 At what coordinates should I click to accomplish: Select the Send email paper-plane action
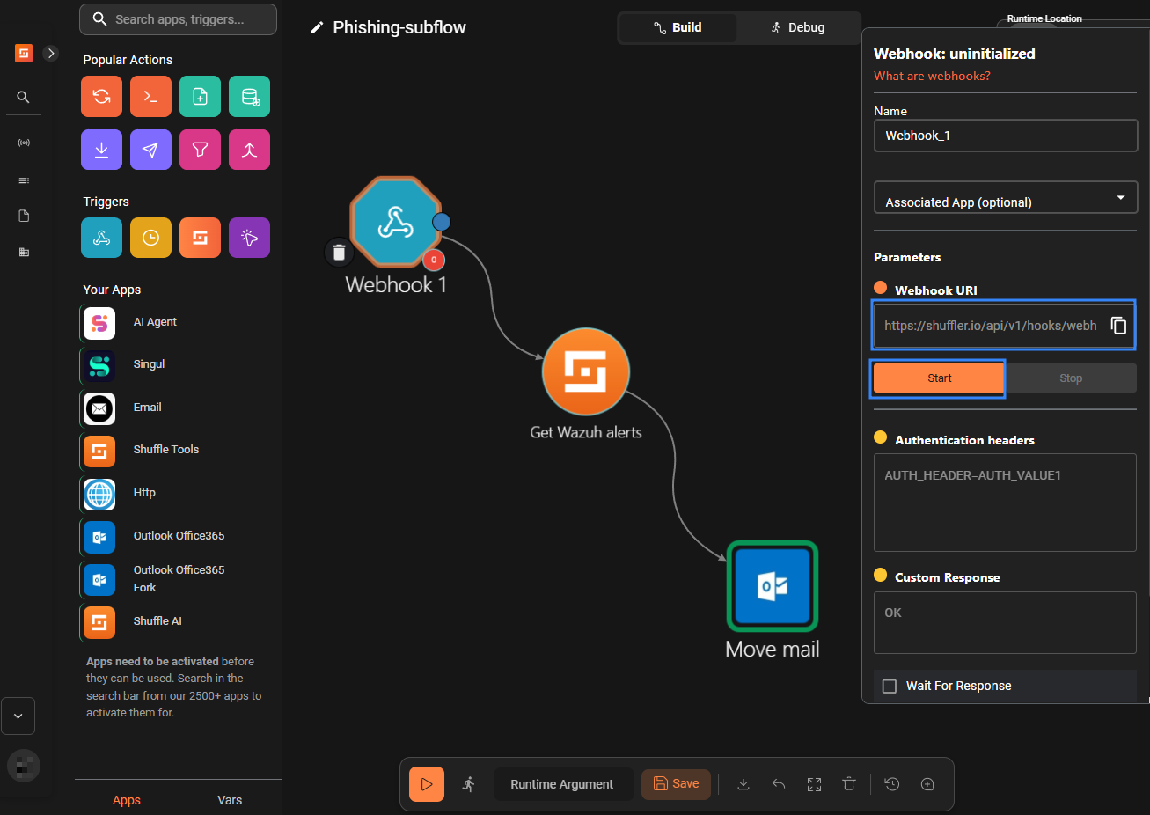pos(150,149)
